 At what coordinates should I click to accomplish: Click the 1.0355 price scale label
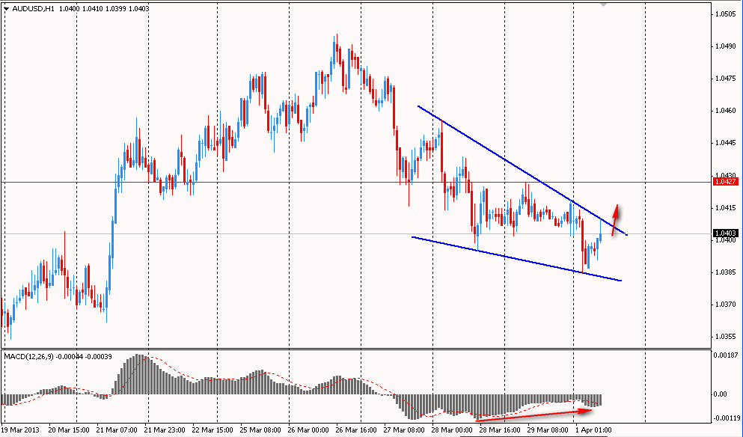tap(726, 337)
